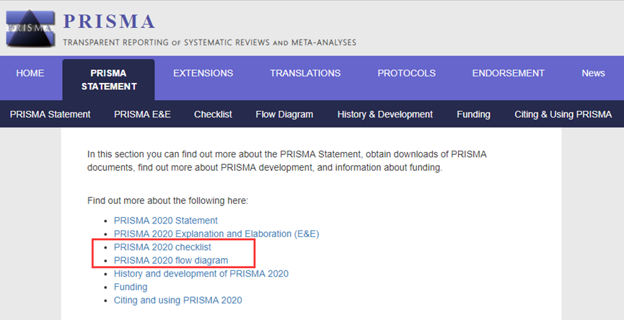Click the Funding submenu item
Image resolution: width=624 pixels, height=320 pixels.
point(473,114)
